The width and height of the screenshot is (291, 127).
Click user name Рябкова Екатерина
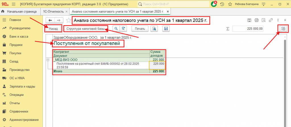247,4
